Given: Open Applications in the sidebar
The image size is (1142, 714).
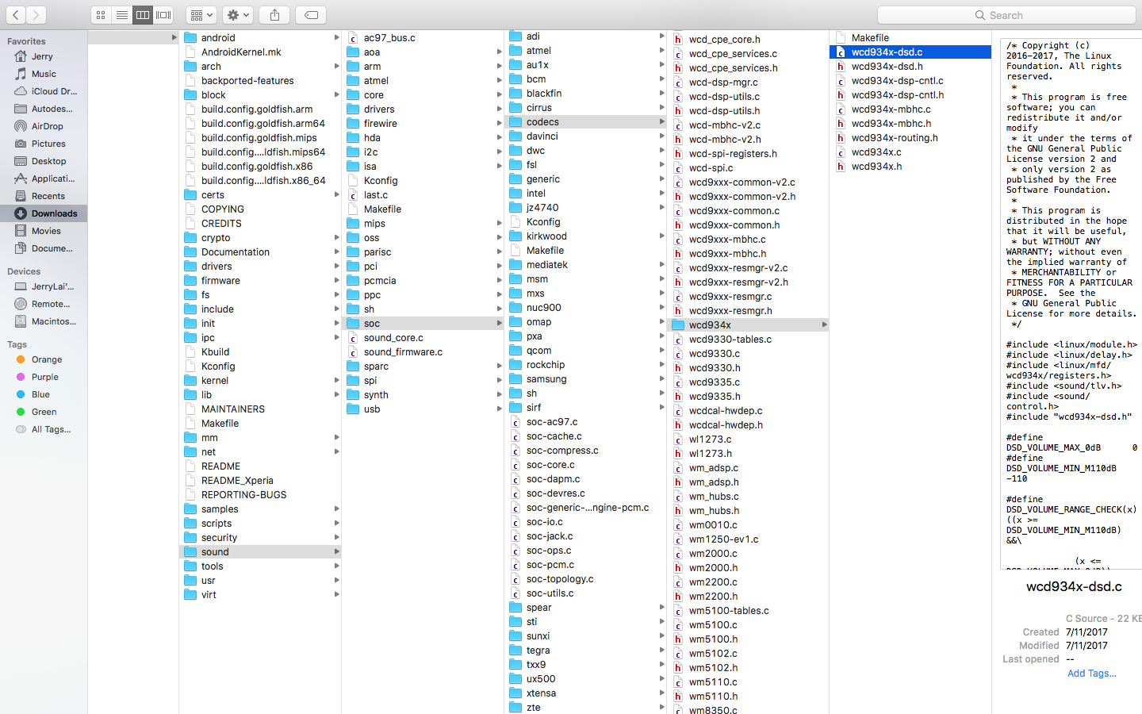Looking at the screenshot, I should [x=44, y=178].
